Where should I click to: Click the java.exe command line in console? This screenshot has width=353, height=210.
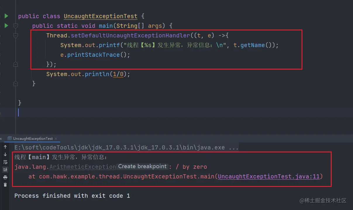[x=126, y=147]
